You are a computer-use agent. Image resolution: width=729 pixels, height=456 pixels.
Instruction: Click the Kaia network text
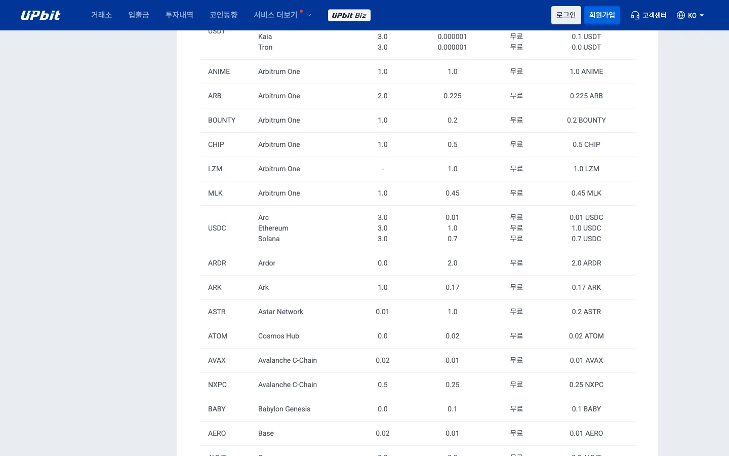pyautogui.click(x=265, y=36)
